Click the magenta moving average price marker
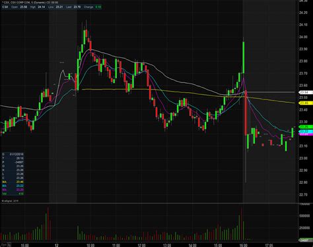 [x=305, y=134]
